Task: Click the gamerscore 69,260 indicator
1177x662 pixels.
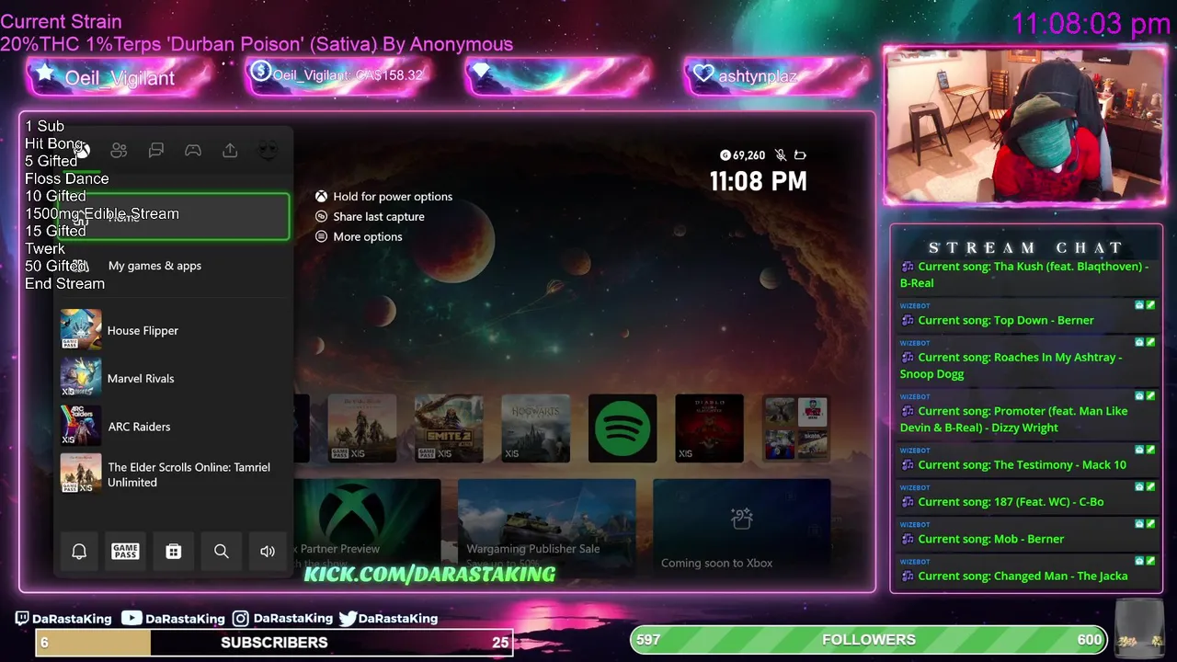Action: tap(743, 155)
